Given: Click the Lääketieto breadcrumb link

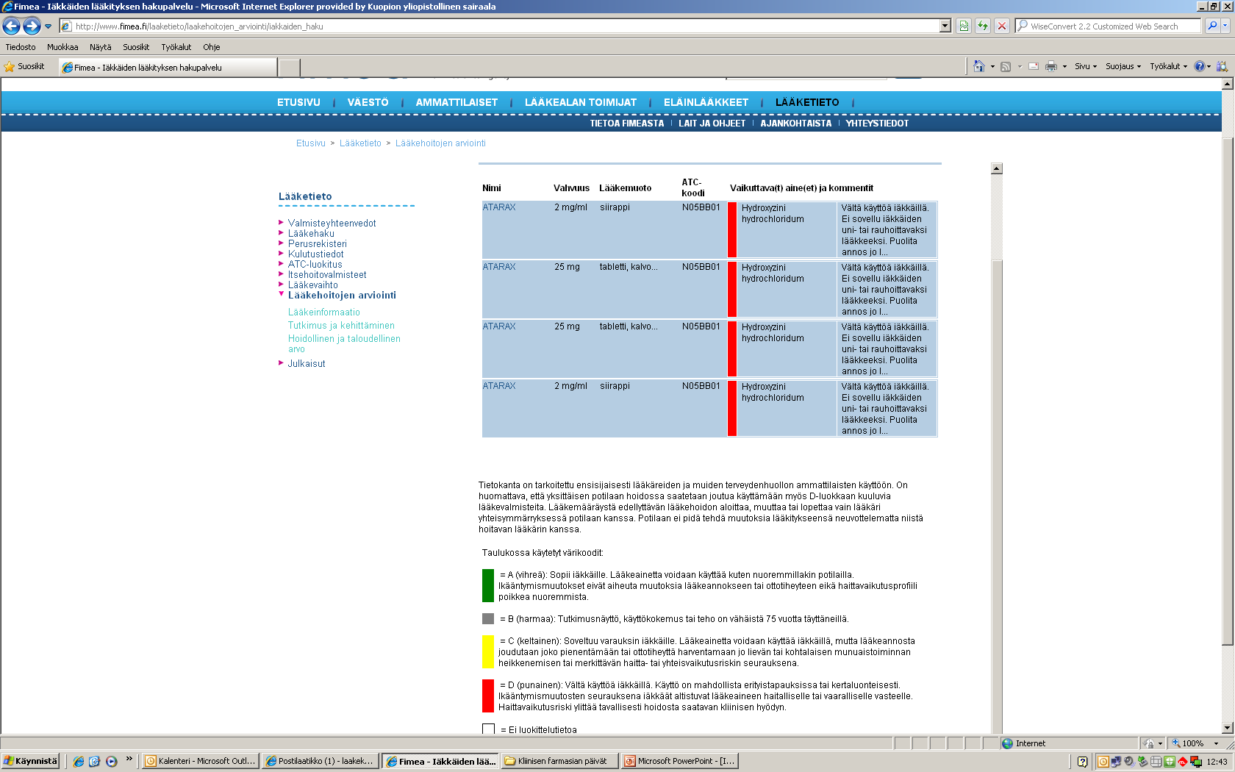Looking at the screenshot, I should [x=360, y=143].
